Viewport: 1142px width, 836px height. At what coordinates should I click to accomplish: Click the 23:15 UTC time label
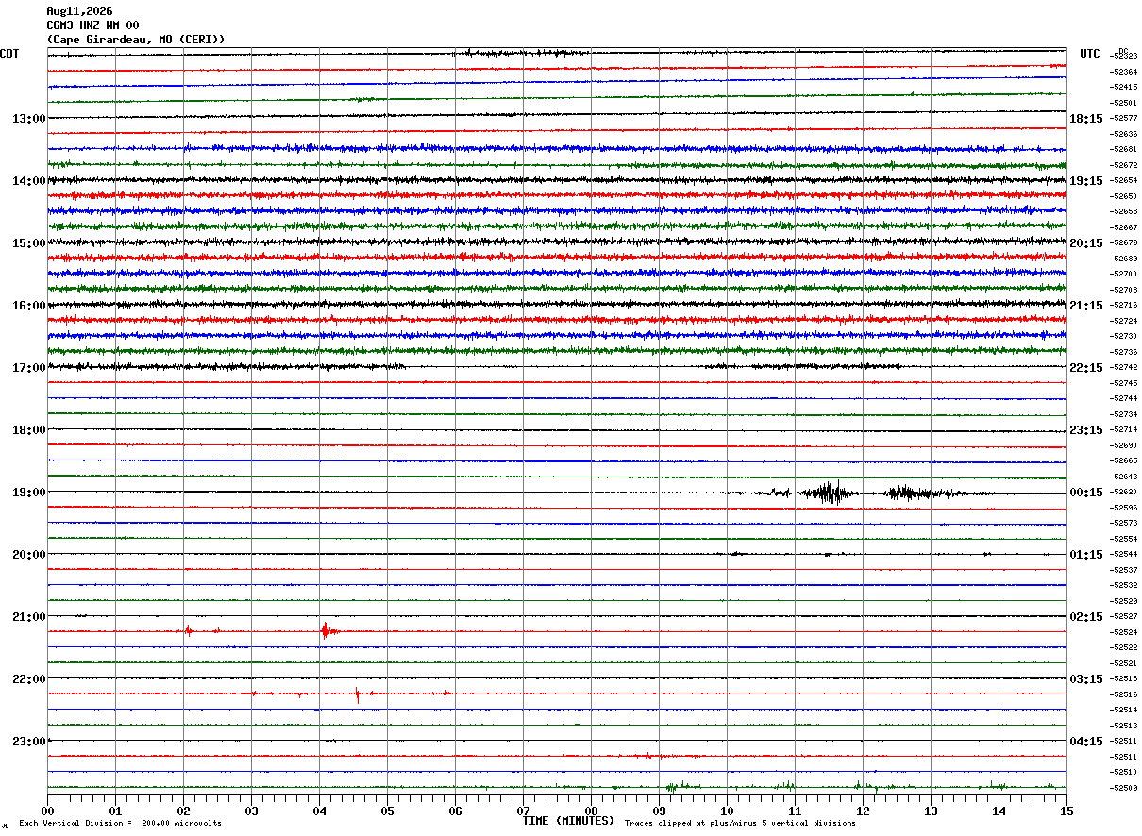pyautogui.click(x=1086, y=430)
